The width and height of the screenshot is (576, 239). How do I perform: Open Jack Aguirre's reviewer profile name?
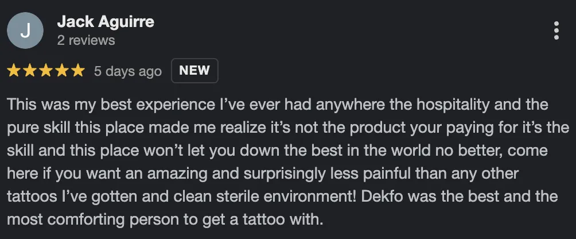[106, 22]
